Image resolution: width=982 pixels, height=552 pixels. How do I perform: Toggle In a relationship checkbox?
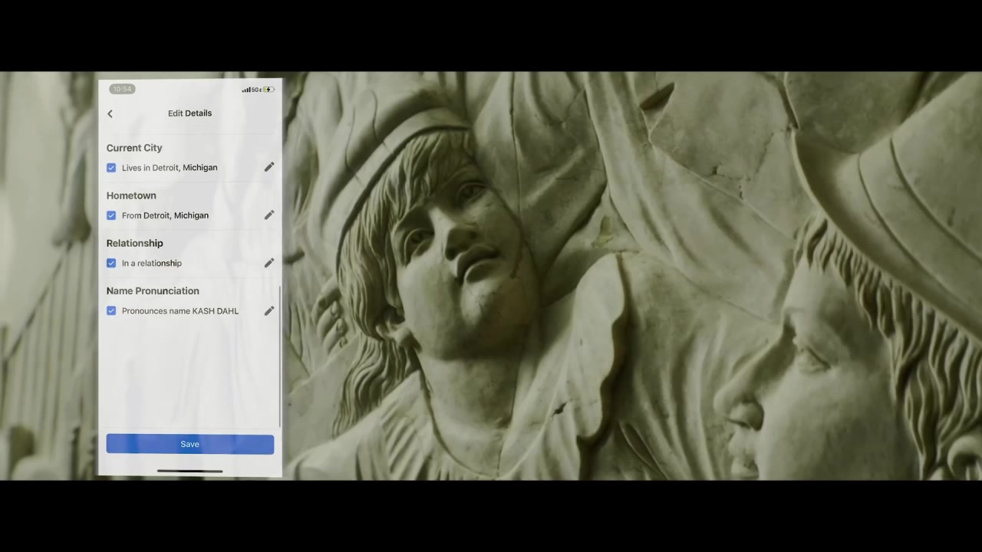[x=111, y=263]
